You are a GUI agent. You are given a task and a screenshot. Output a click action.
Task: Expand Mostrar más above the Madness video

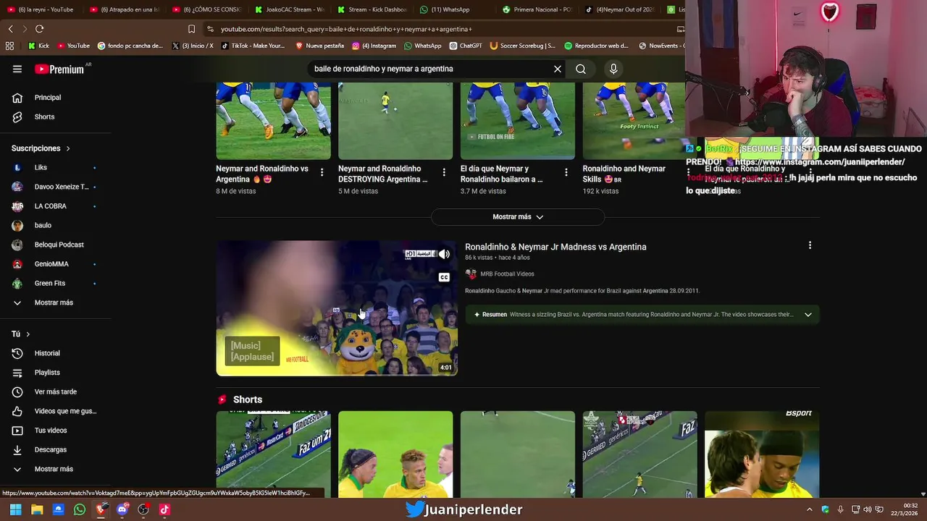(518, 217)
